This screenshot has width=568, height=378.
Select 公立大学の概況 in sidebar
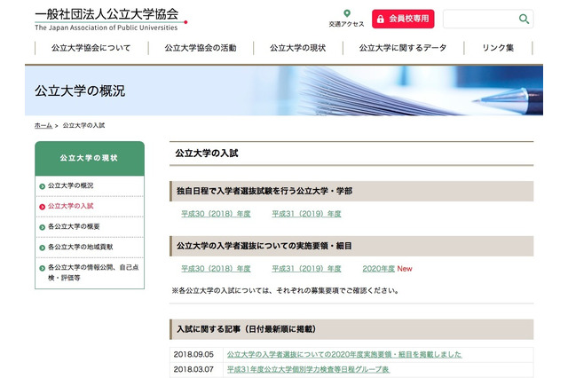71,185
